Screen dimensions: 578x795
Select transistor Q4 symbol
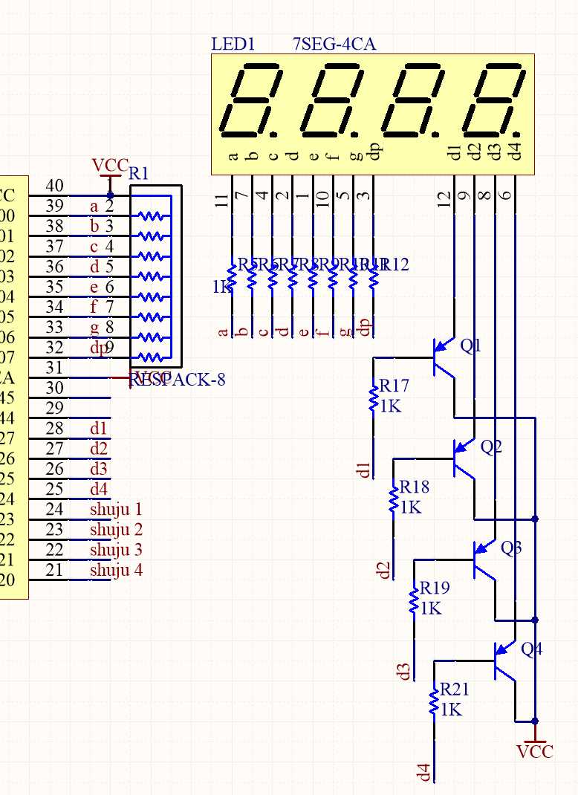pos(505,661)
